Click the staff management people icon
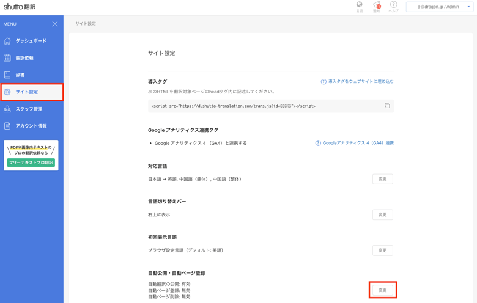Viewport: 477px width, 303px height. 7,109
